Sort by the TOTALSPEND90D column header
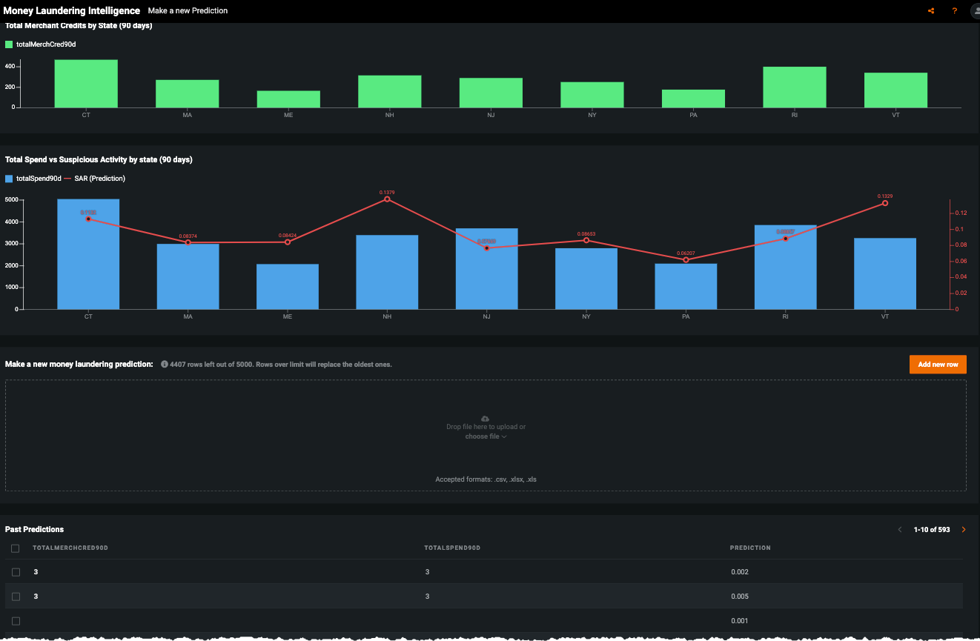This screenshot has width=980, height=641. (452, 548)
